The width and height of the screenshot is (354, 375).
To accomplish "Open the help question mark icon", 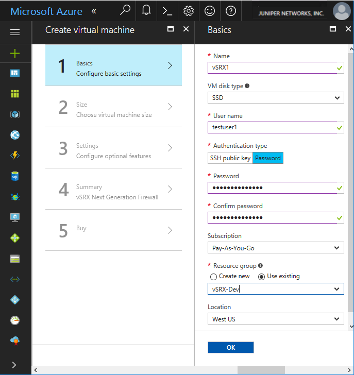I will [231, 10].
